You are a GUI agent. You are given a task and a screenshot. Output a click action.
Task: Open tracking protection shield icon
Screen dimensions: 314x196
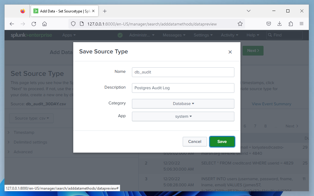pos(73,24)
